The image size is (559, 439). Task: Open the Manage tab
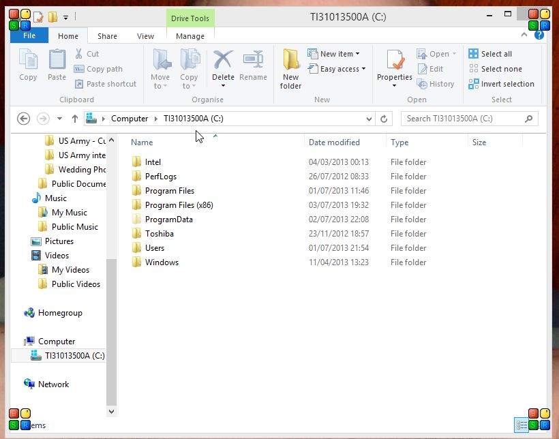[190, 36]
